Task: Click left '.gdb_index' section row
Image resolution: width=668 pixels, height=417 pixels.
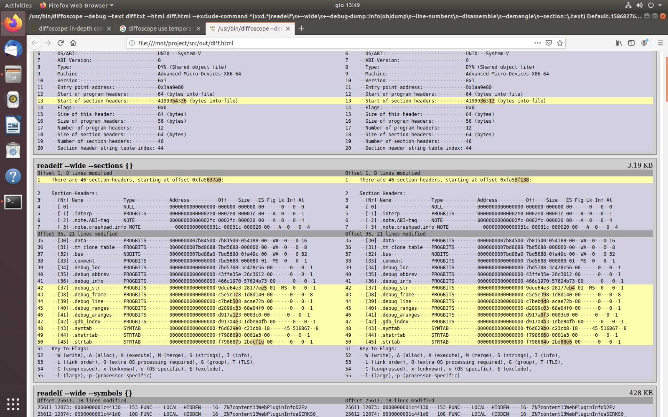Action: click(191, 322)
